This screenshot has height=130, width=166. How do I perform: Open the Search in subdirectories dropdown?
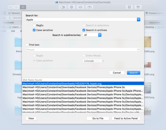click(92, 35)
